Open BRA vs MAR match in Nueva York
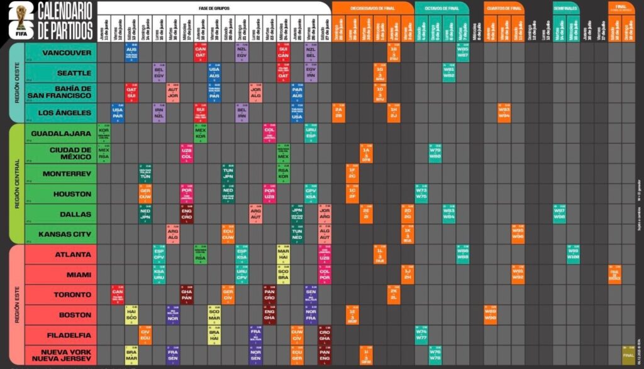This screenshot has height=369, width=644. [131, 355]
